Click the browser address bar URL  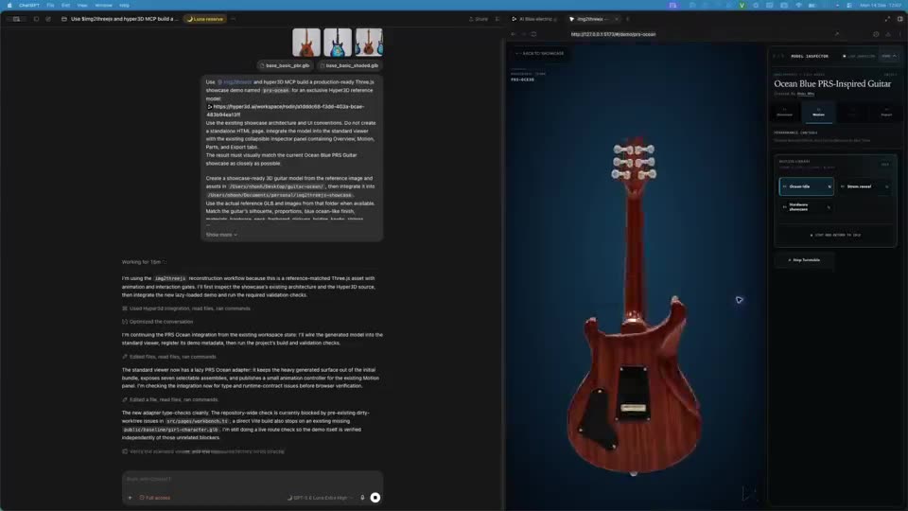pos(613,34)
